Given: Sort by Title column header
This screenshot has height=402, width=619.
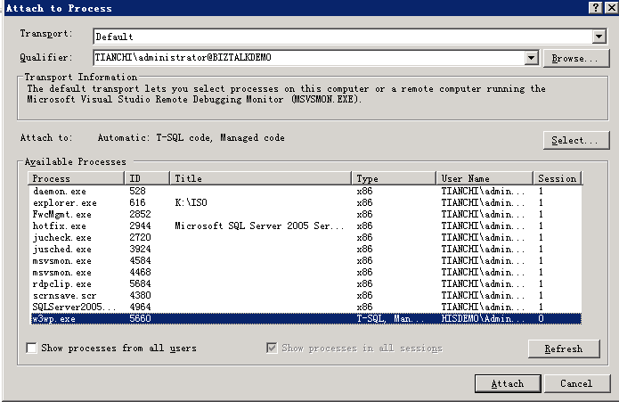Looking at the screenshot, I should coord(261,178).
